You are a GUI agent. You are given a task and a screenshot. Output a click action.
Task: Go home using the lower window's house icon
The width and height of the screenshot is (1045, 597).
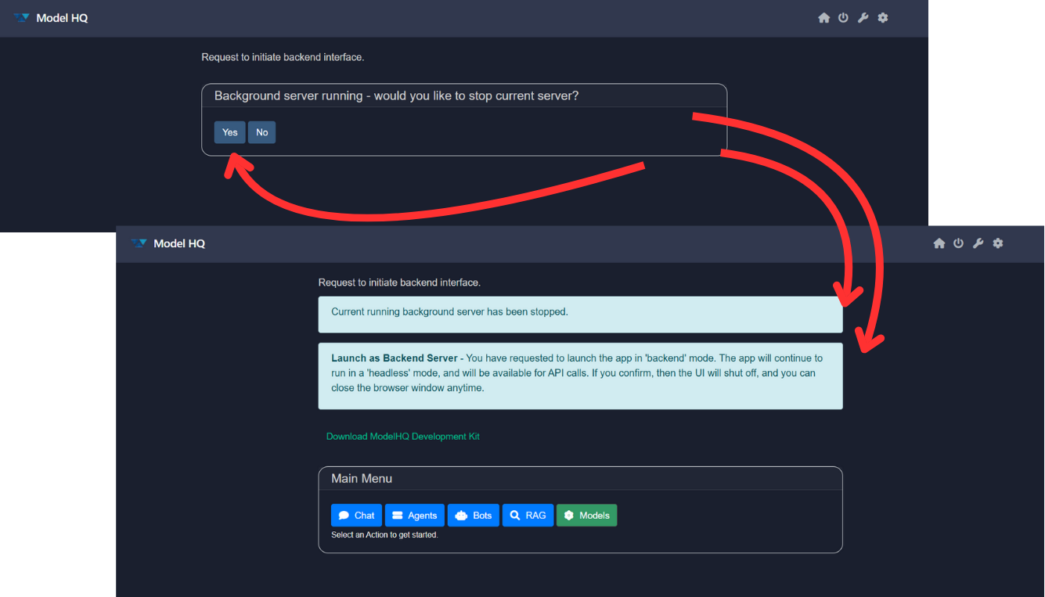point(939,243)
